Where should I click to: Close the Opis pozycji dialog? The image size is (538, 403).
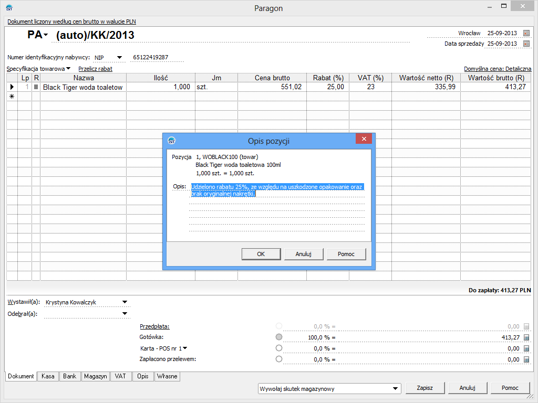[x=364, y=139]
